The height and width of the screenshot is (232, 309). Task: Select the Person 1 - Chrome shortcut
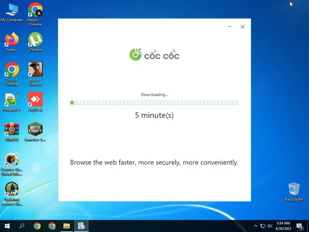pos(35,14)
